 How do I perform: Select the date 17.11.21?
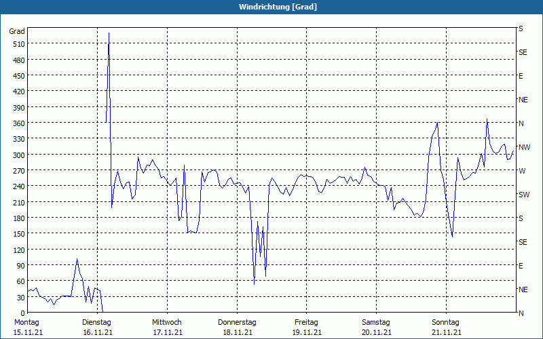click(168, 333)
